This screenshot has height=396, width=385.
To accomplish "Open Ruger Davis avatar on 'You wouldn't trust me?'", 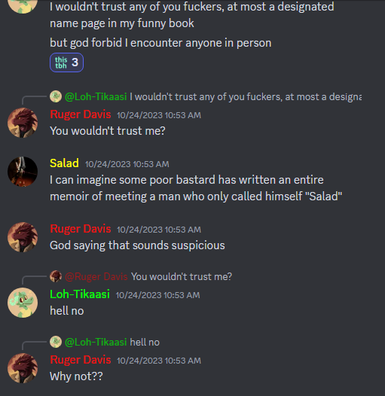I will (x=23, y=123).
